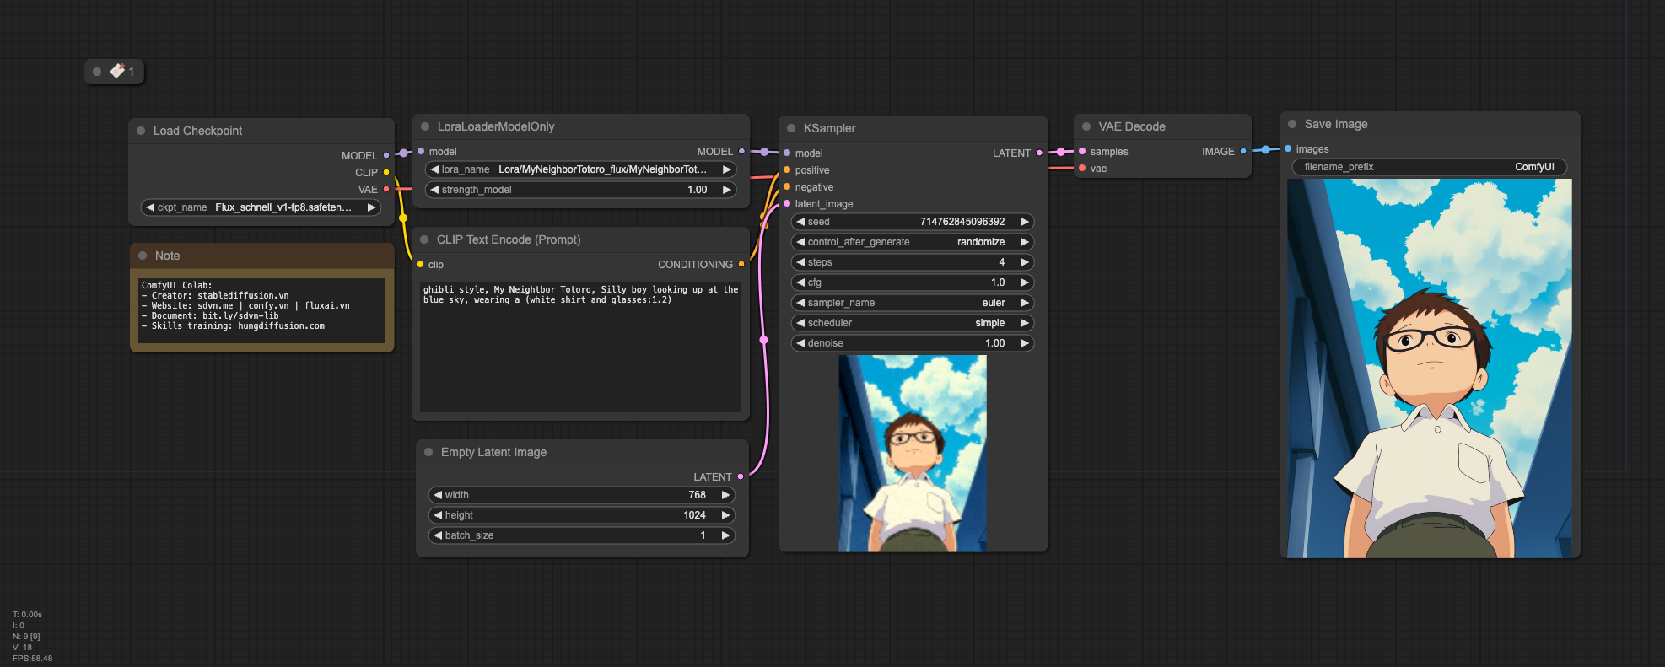Viewport: 1665px width, 667px height.
Task: Increase the width value with right arrow
Action: (725, 495)
